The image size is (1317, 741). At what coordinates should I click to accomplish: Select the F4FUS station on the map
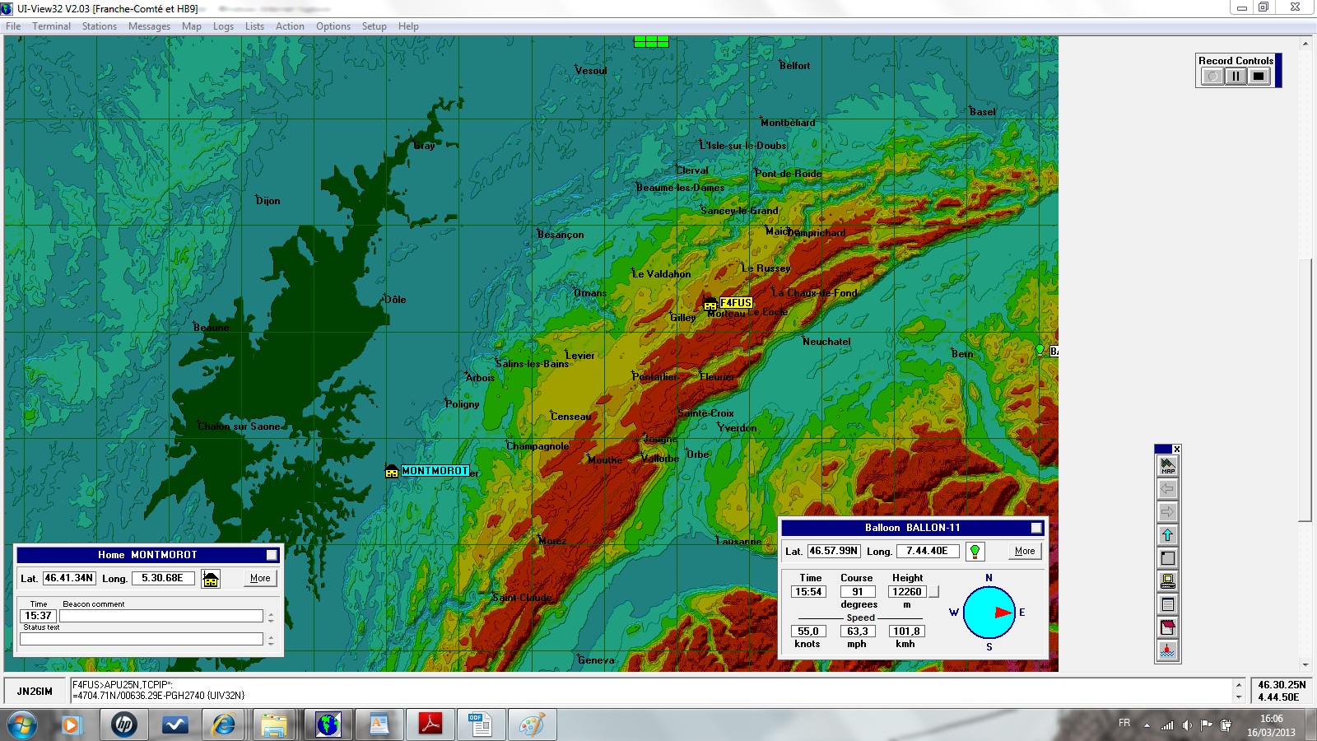[735, 303]
